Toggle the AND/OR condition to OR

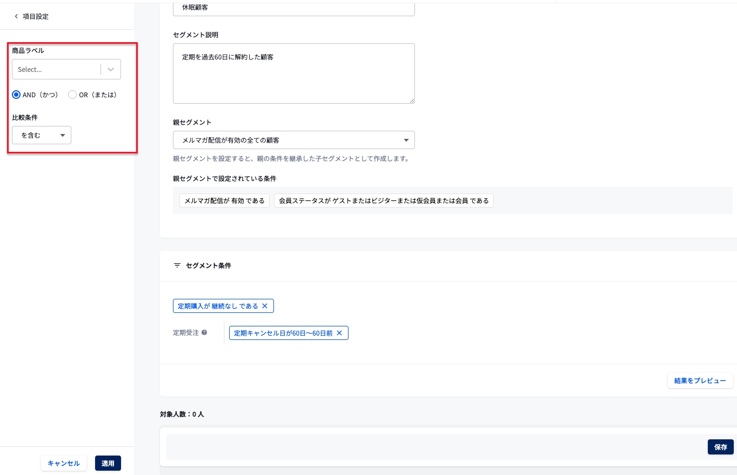pyautogui.click(x=72, y=95)
